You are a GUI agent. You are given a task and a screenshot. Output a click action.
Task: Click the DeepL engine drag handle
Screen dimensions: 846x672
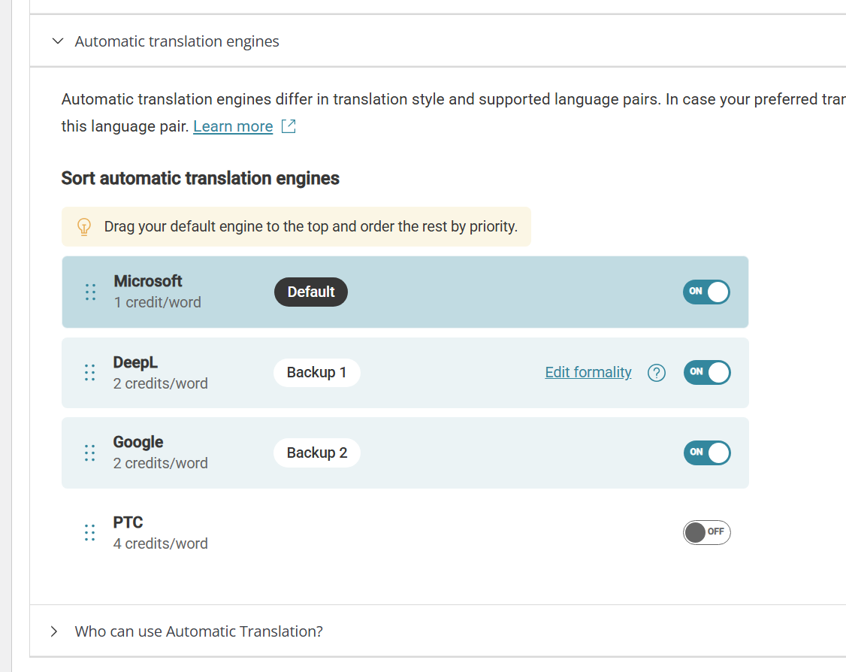coord(90,372)
